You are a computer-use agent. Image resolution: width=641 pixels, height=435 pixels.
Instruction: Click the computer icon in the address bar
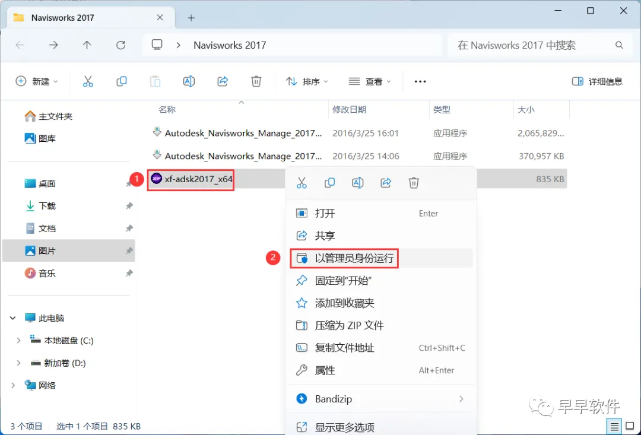point(157,45)
